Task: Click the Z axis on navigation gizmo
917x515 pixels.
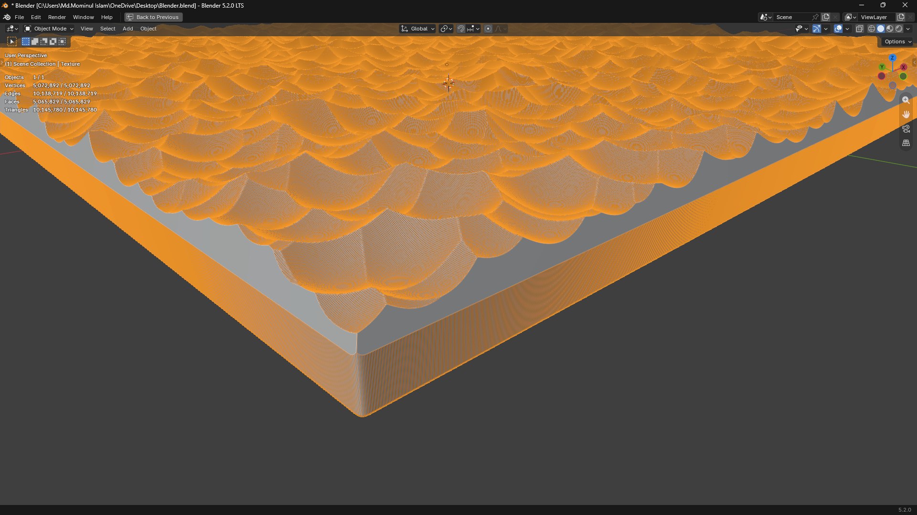Action: tap(892, 58)
